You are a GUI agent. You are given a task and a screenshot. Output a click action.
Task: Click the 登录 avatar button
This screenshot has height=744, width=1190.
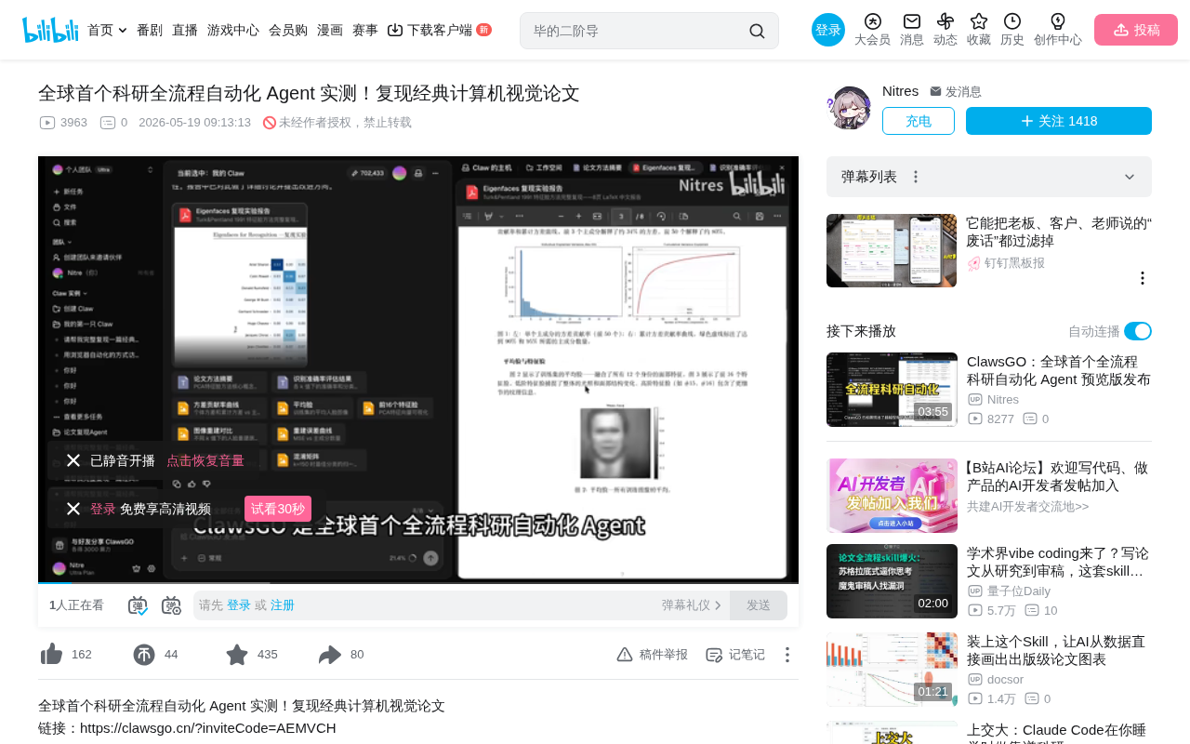click(x=828, y=30)
